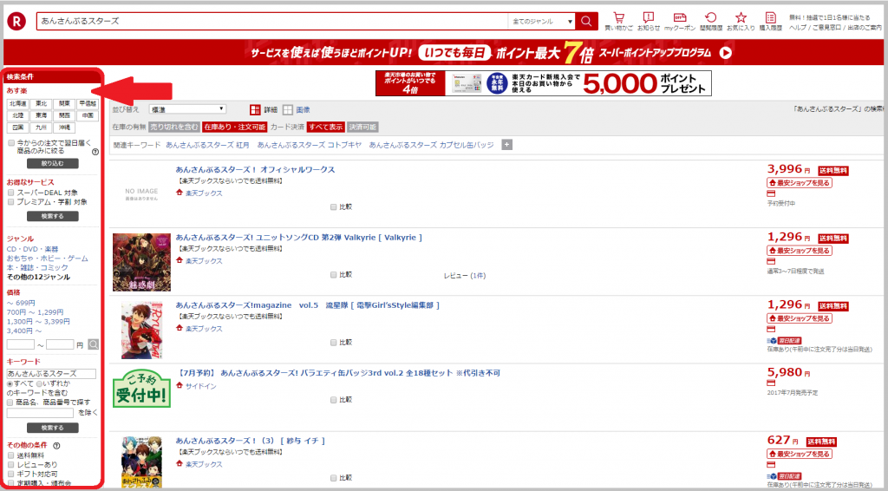Image resolution: width=888 pixels, height=491 pixels.
Task: Open the おもちゃ・ホビー・ゲーム genre link
Action: [47, 259]
